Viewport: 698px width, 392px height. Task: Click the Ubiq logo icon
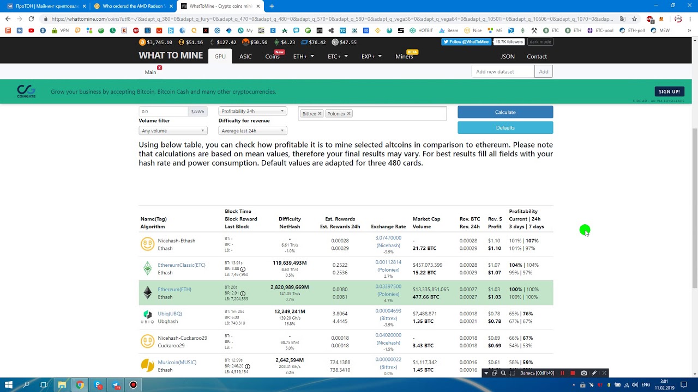[147, 317]
